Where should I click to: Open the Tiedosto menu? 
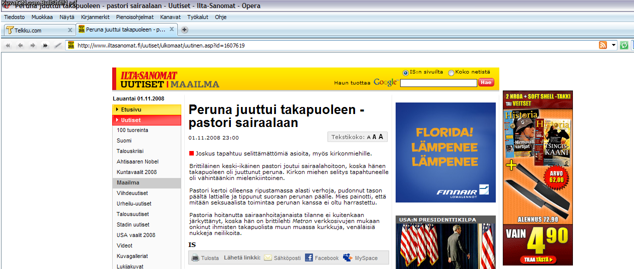pos(15,17)
